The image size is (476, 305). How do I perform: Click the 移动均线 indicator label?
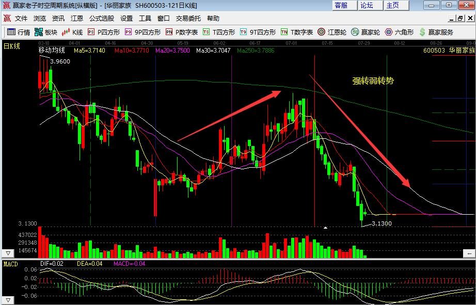pos(52,51)
